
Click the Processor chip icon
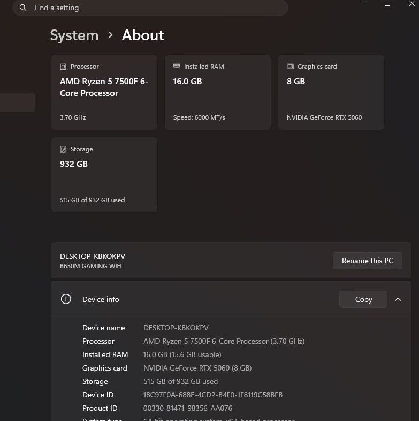63,67
